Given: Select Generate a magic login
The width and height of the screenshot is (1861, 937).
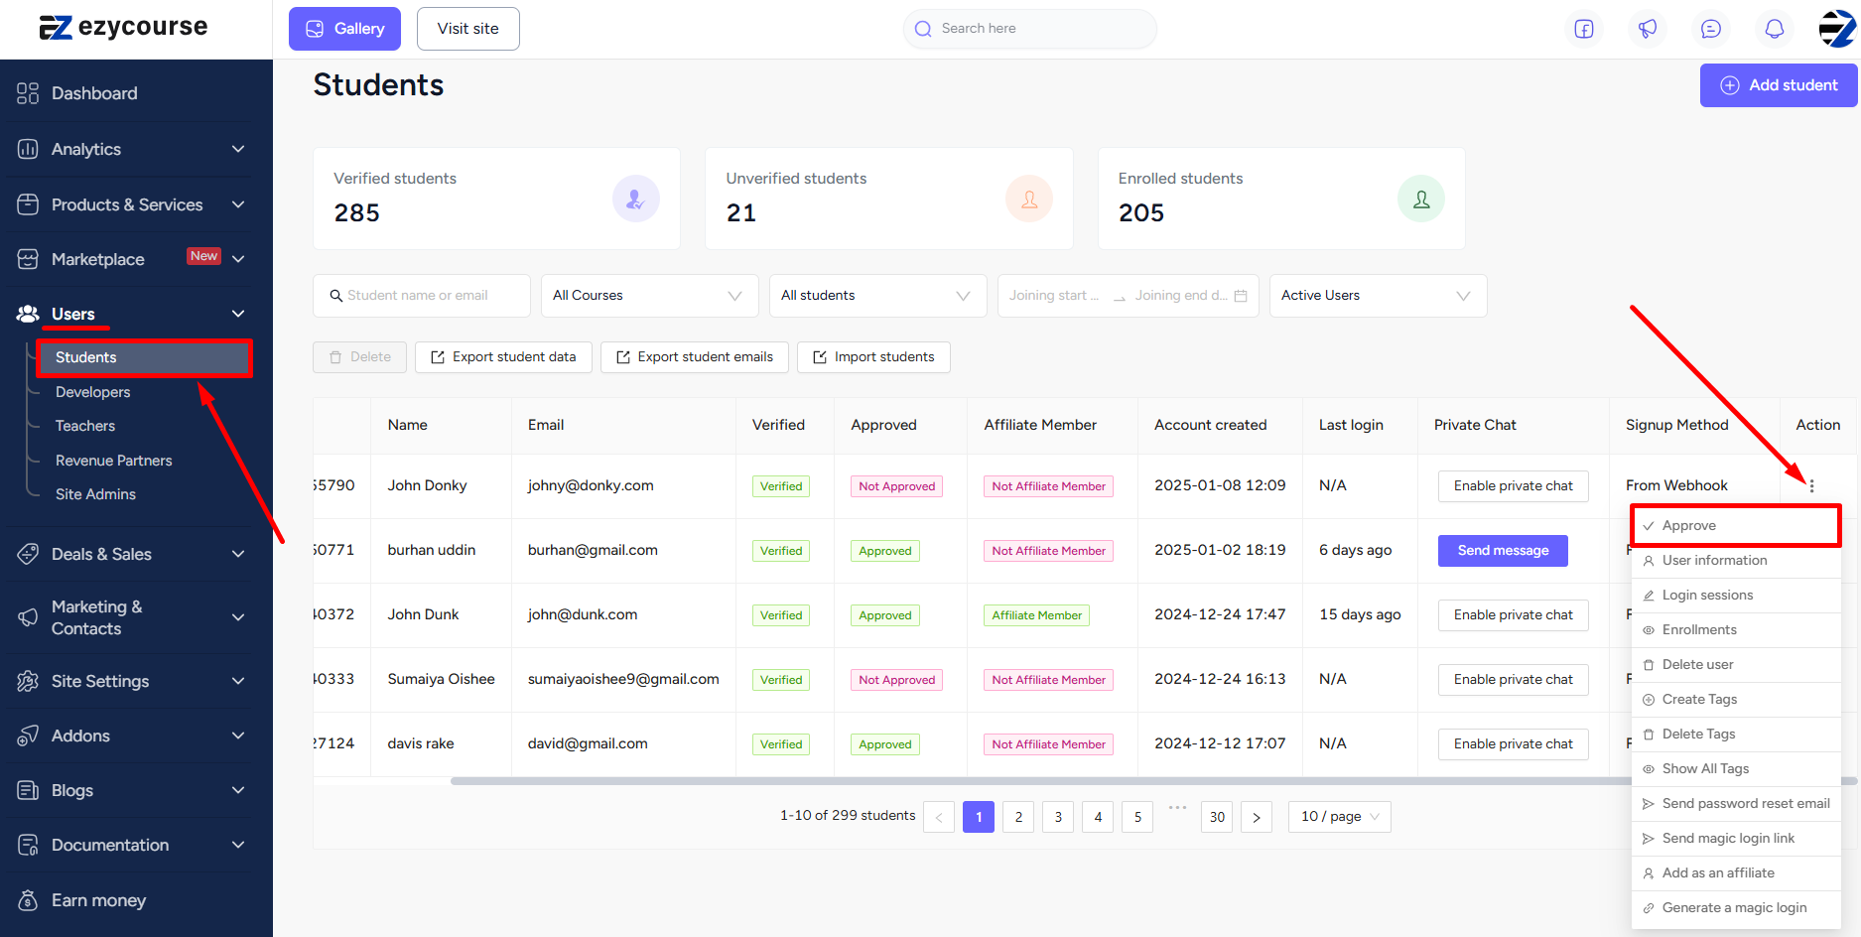Looking at the screenshot, I should tap(1736, 908).
